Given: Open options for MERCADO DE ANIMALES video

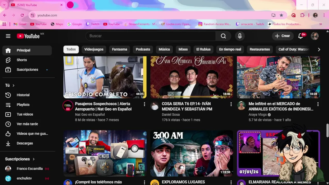Looking at the screenshot, I should pos(318,104).
